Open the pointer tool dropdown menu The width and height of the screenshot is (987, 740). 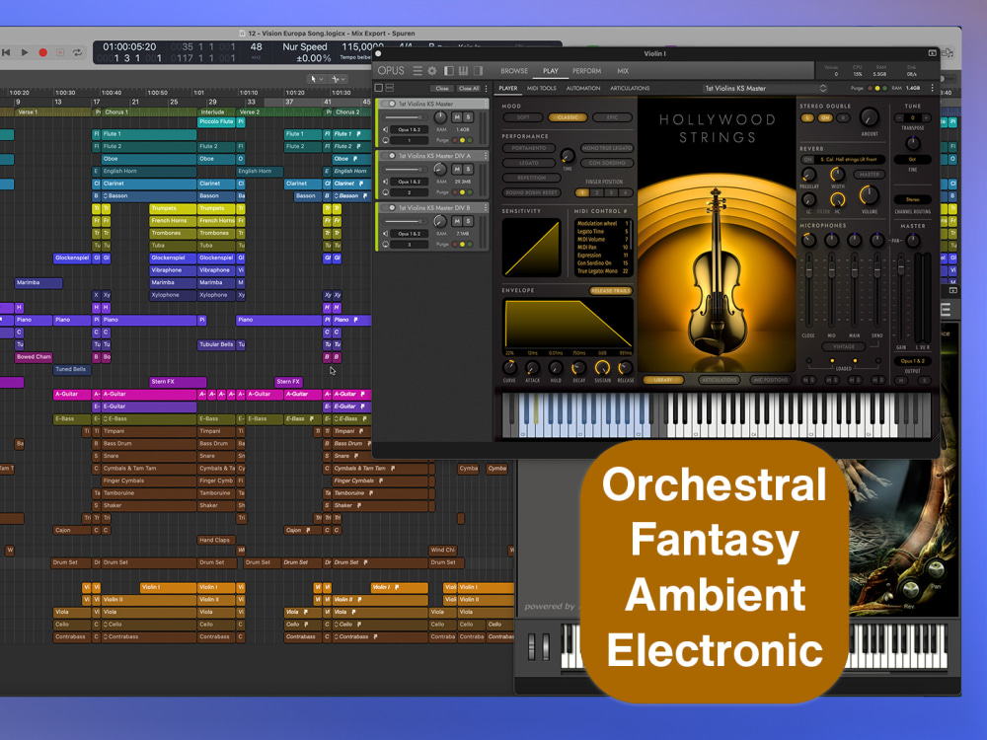[316, 79]
